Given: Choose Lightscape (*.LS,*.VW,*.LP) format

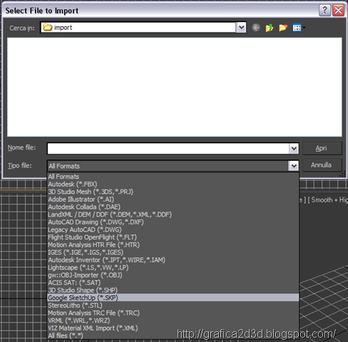Looking at the screenshot, I should point(173,267).
